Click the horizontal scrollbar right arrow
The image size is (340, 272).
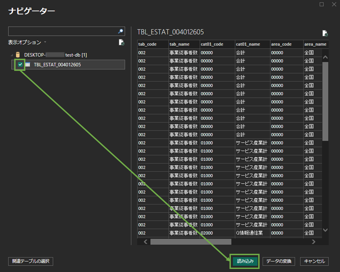[313, 242]
